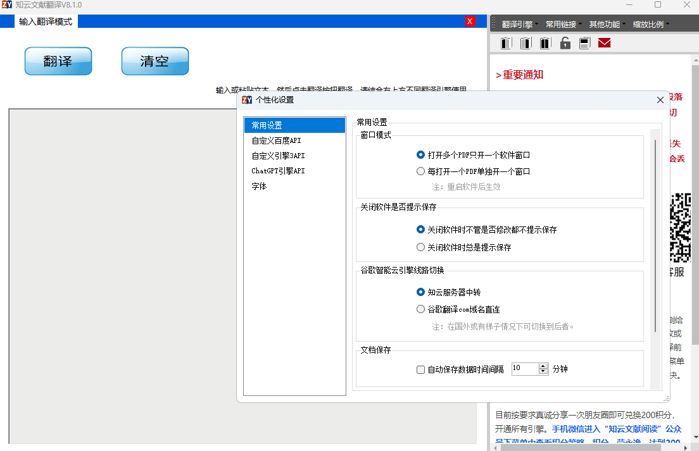
Task: Click the red X on the 输入翻译模式 bar
Action: (470, 21)
